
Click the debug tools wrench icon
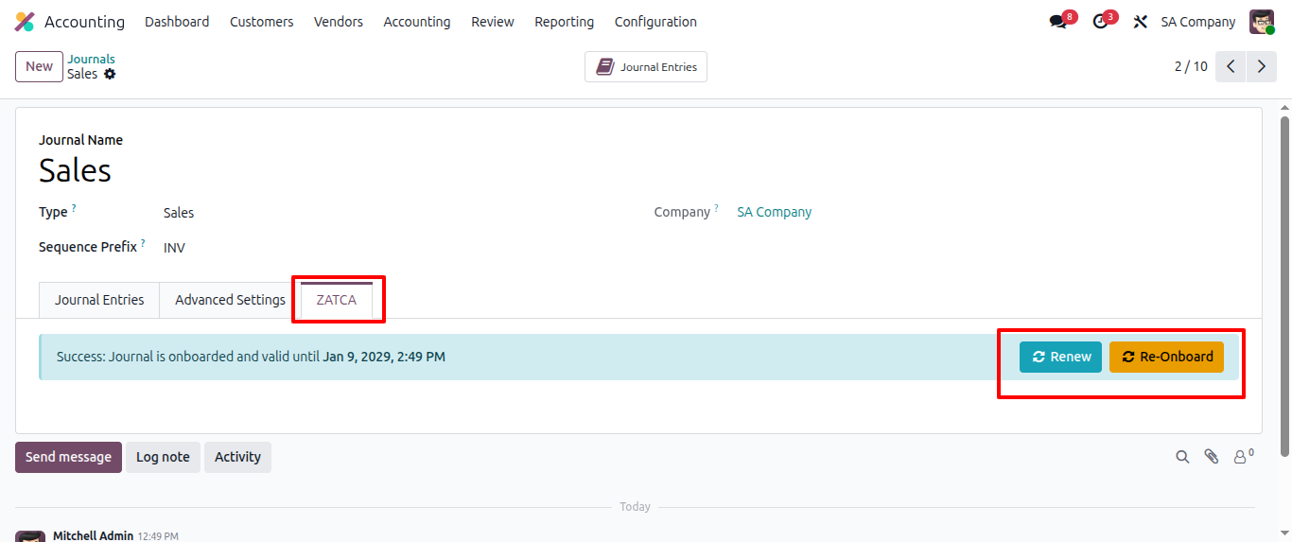[x=1141, y=22]
